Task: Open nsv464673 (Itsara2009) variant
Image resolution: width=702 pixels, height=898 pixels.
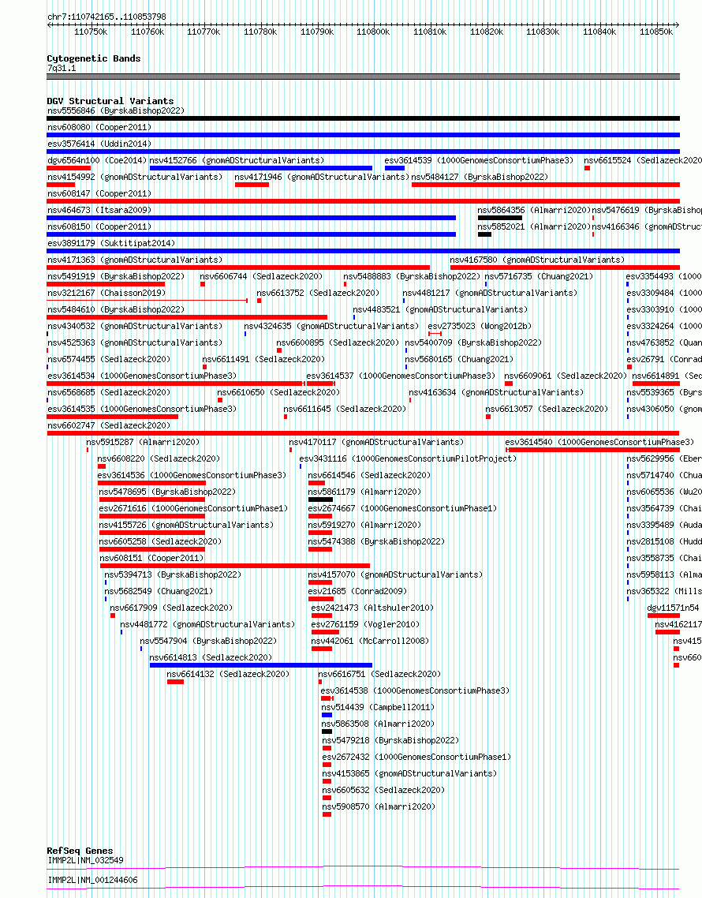Action: [x=99, y=210]
